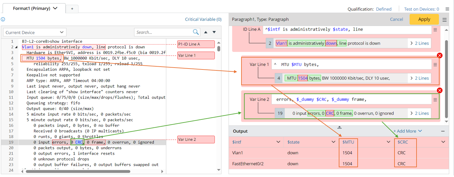Open the ID Line A row menu
Viewport: 454px width, 177px height.
(x=435, y=30)
